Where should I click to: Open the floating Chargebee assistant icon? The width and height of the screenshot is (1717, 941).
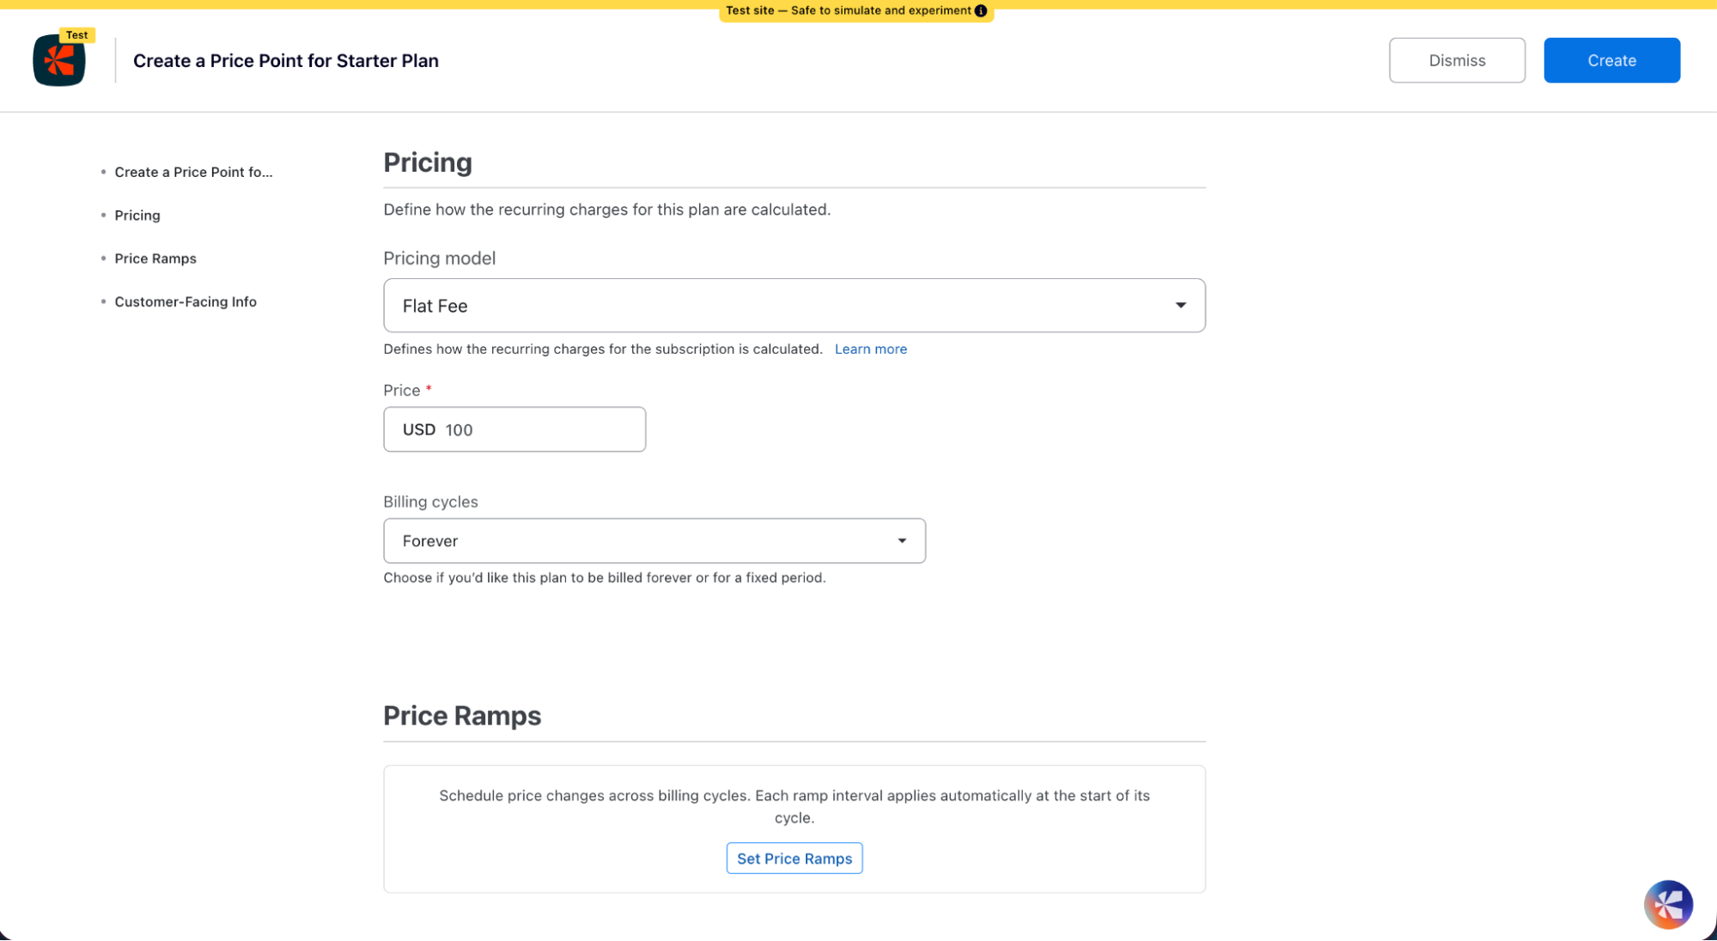(x=1667, y=904)
